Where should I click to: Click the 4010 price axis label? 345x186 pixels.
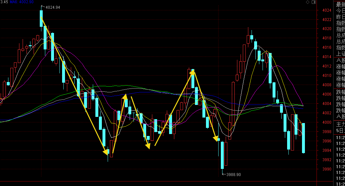(x=327, y=76)
